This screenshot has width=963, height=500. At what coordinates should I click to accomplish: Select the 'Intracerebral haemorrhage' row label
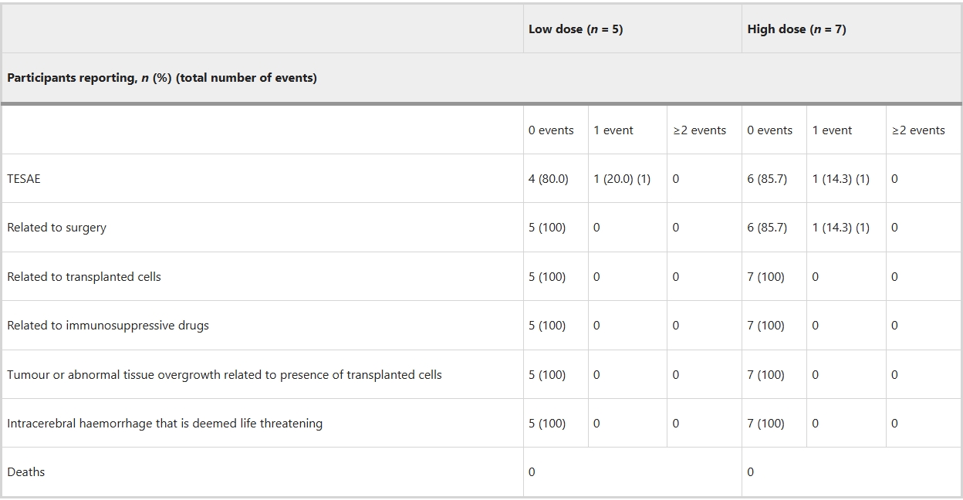click(x=164, y=424)
